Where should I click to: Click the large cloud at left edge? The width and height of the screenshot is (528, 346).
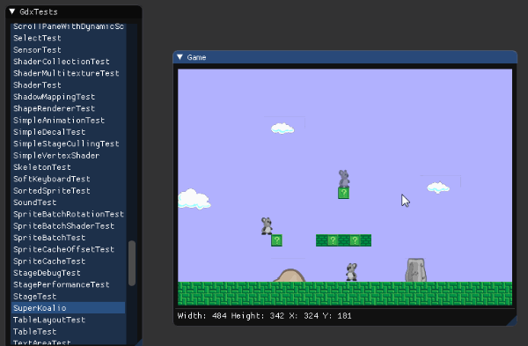[194, 199]
